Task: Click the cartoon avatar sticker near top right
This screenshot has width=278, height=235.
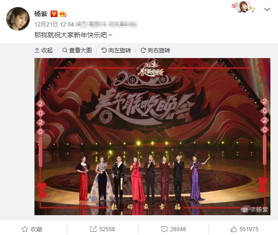Action: [x=244, y=7]
